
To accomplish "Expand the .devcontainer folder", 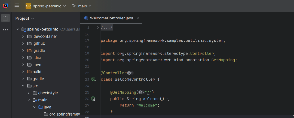I will click(x=23, y=37).
